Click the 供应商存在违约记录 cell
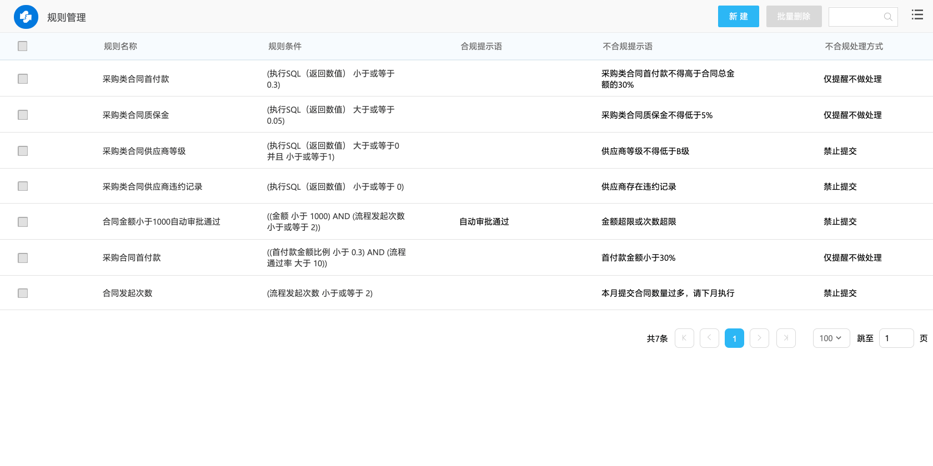Image resolution: width=933 pixels, height=466 pixels. (x=639, y=187)
